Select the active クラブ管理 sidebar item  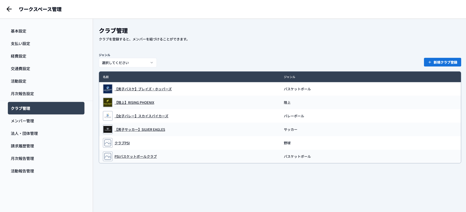click(x=46, y=108)
